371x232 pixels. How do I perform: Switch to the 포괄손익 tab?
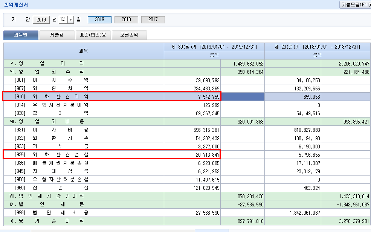coord(129,35)
